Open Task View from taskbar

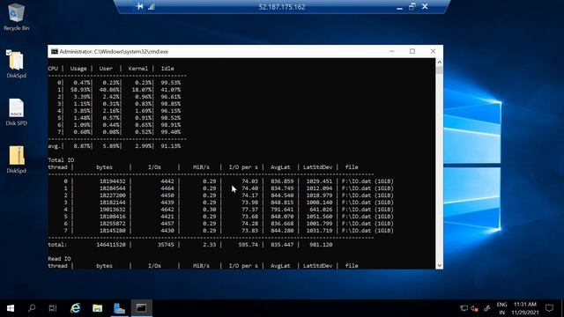pyautogui.click(x=53, y=308)
